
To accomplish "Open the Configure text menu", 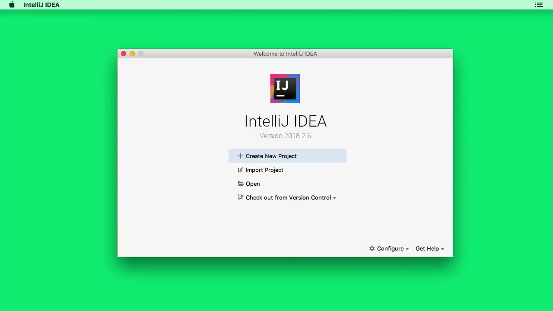I will (390, 248).
